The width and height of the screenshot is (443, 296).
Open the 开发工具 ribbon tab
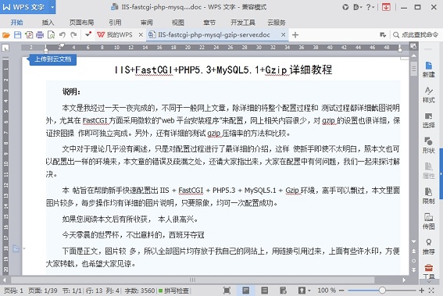tap(243, 23)
